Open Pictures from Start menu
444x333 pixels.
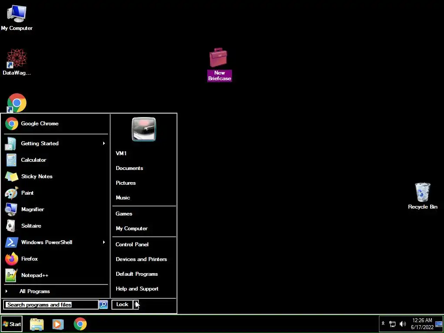pyautogui.click(x=126, y=183)
